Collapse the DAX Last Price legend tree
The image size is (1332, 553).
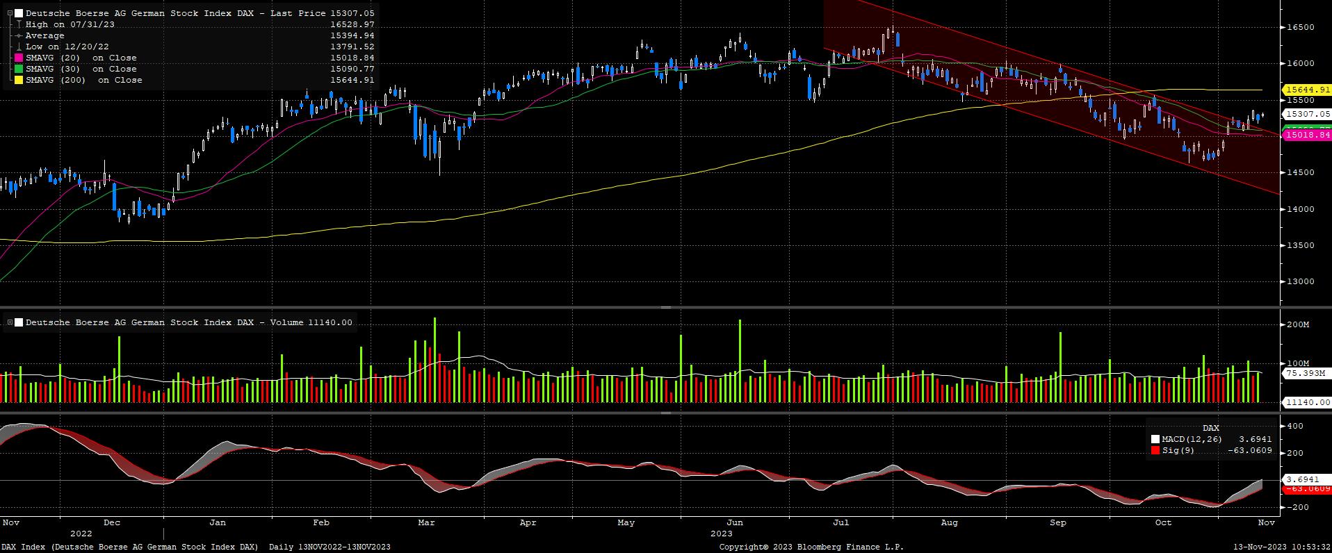tap(10, 13)
